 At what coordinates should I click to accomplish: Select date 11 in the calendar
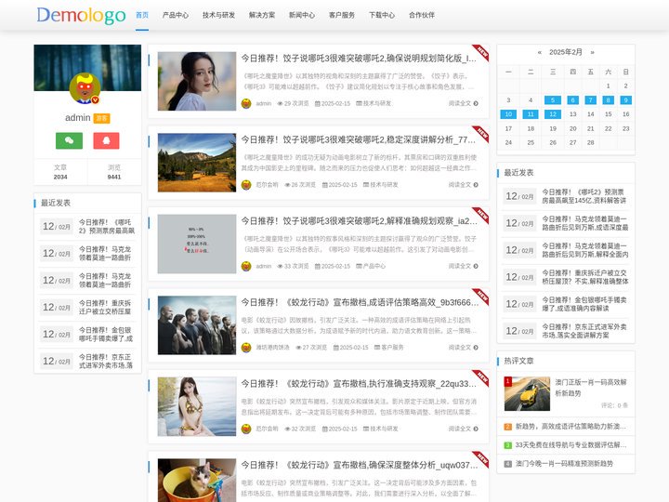(531, 114)
